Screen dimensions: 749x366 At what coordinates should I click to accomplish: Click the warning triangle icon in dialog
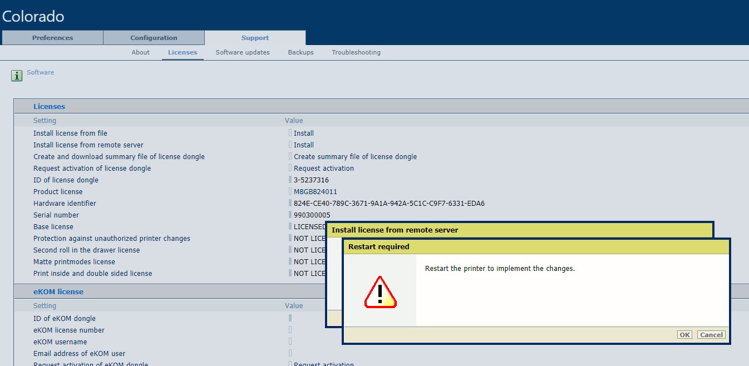(380, 292)
